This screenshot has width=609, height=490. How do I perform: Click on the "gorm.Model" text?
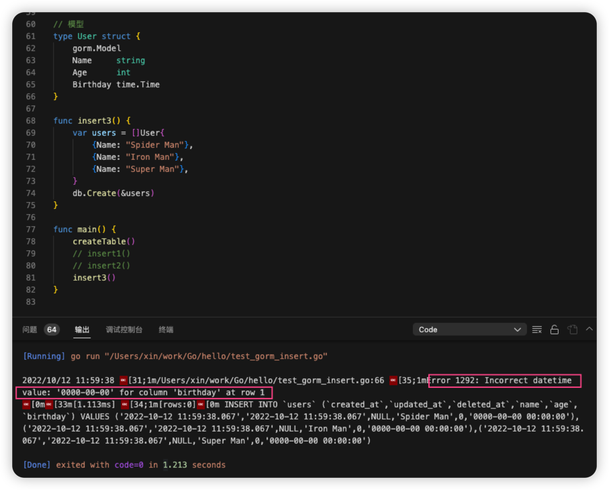tap(97, 48)
